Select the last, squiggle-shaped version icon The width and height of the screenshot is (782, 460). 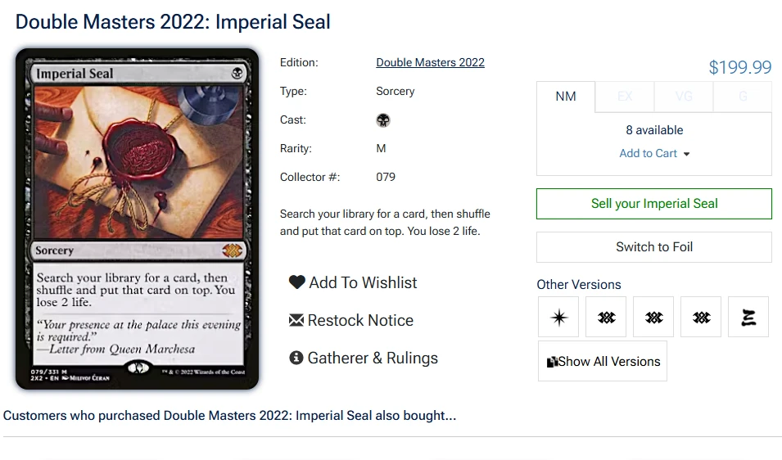click(x=748, y=318)
